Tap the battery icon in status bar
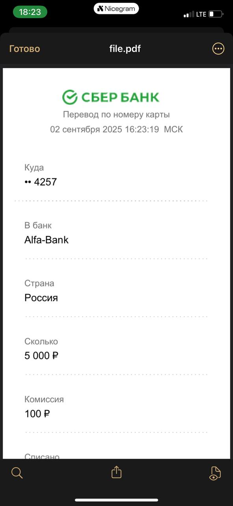Image resolution: width=233 pixels, height=506 pixels. (x=216, y=14)
